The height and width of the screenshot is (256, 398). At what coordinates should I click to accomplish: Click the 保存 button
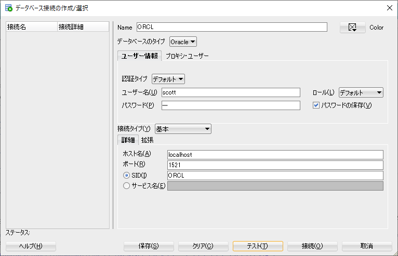149,246
